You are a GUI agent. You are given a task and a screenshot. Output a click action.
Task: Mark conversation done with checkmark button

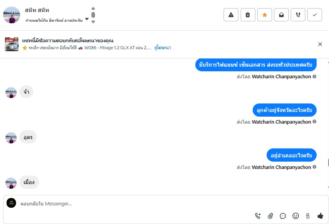click(315, 15)
